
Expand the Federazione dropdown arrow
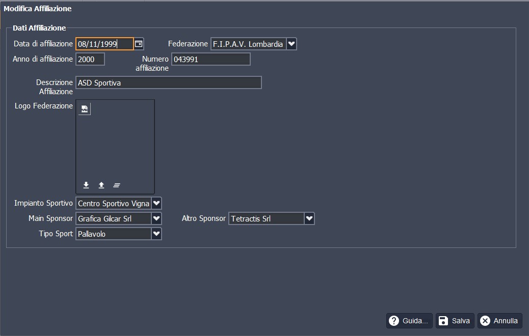click(x=292, y=44)
